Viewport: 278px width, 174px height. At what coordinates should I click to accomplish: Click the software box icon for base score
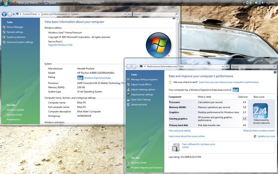click(175, 147)
